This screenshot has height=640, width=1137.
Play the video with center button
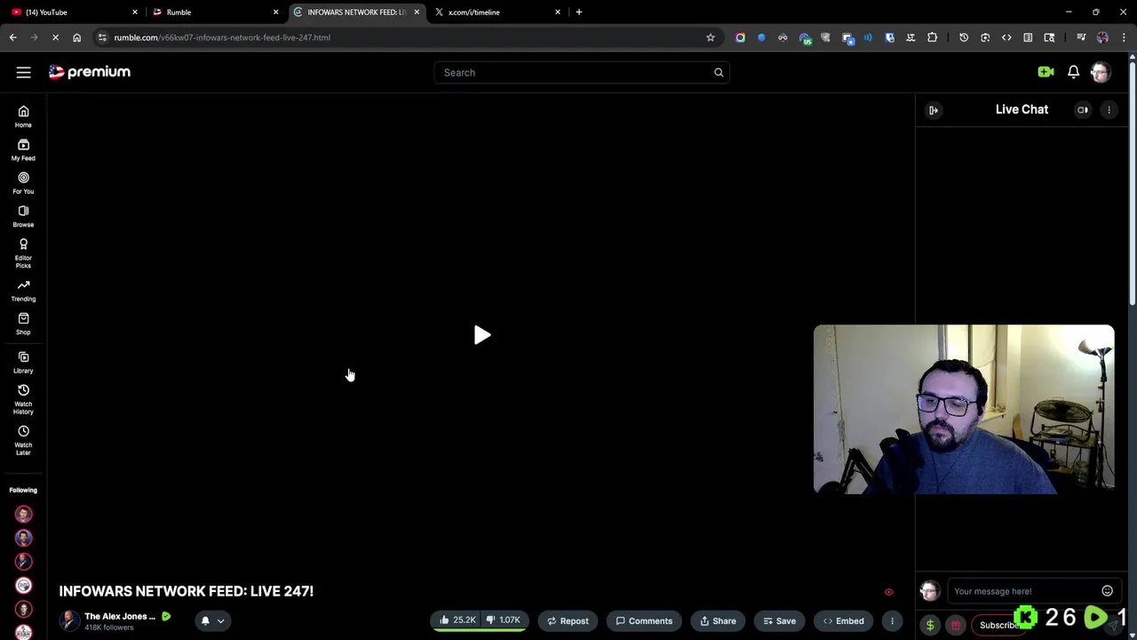point(481,335)
